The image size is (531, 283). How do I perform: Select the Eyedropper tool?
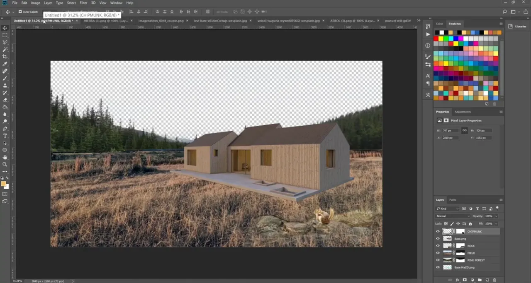[5, 64]
